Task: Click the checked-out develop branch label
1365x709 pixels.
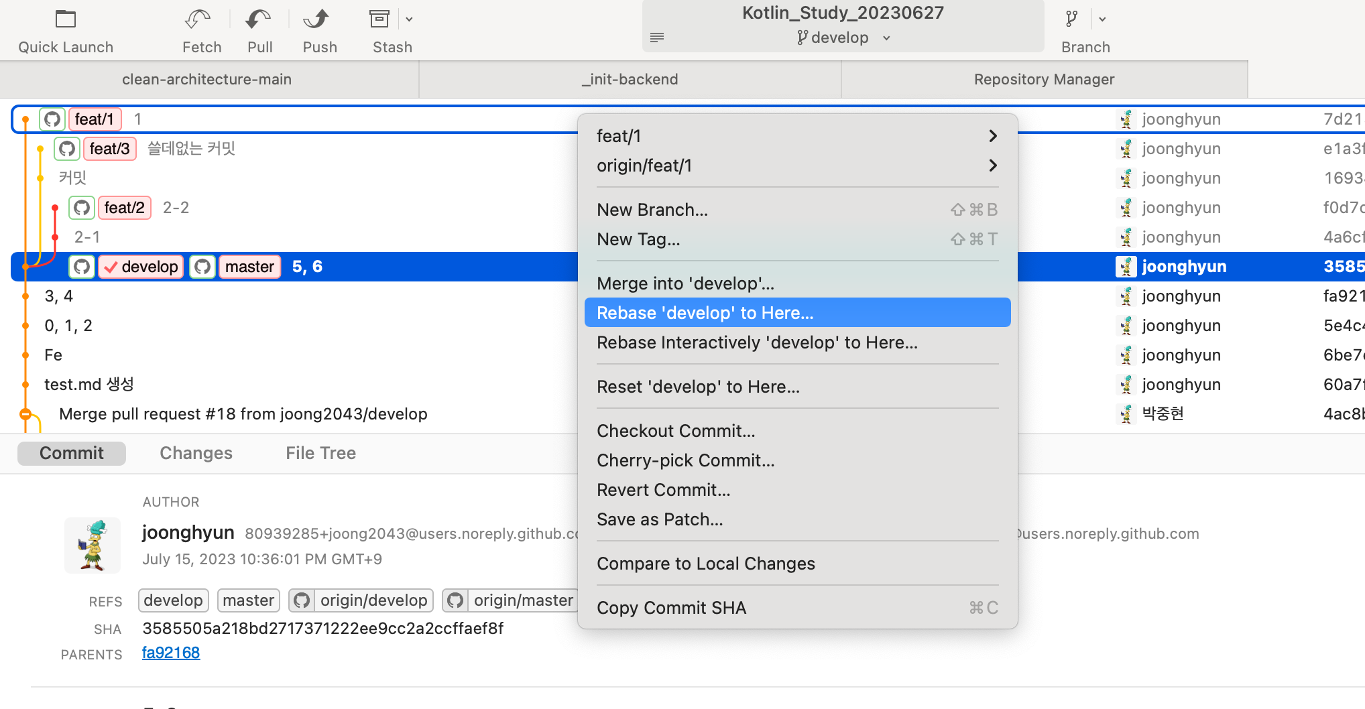Action: pyautogui.click(x=141, y=267)
